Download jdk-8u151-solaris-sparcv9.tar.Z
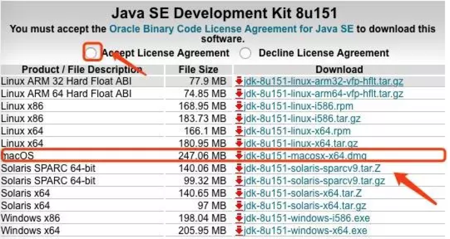Image resolution: width=450 pixels, height=239 pixels. (x=312, y=168)
